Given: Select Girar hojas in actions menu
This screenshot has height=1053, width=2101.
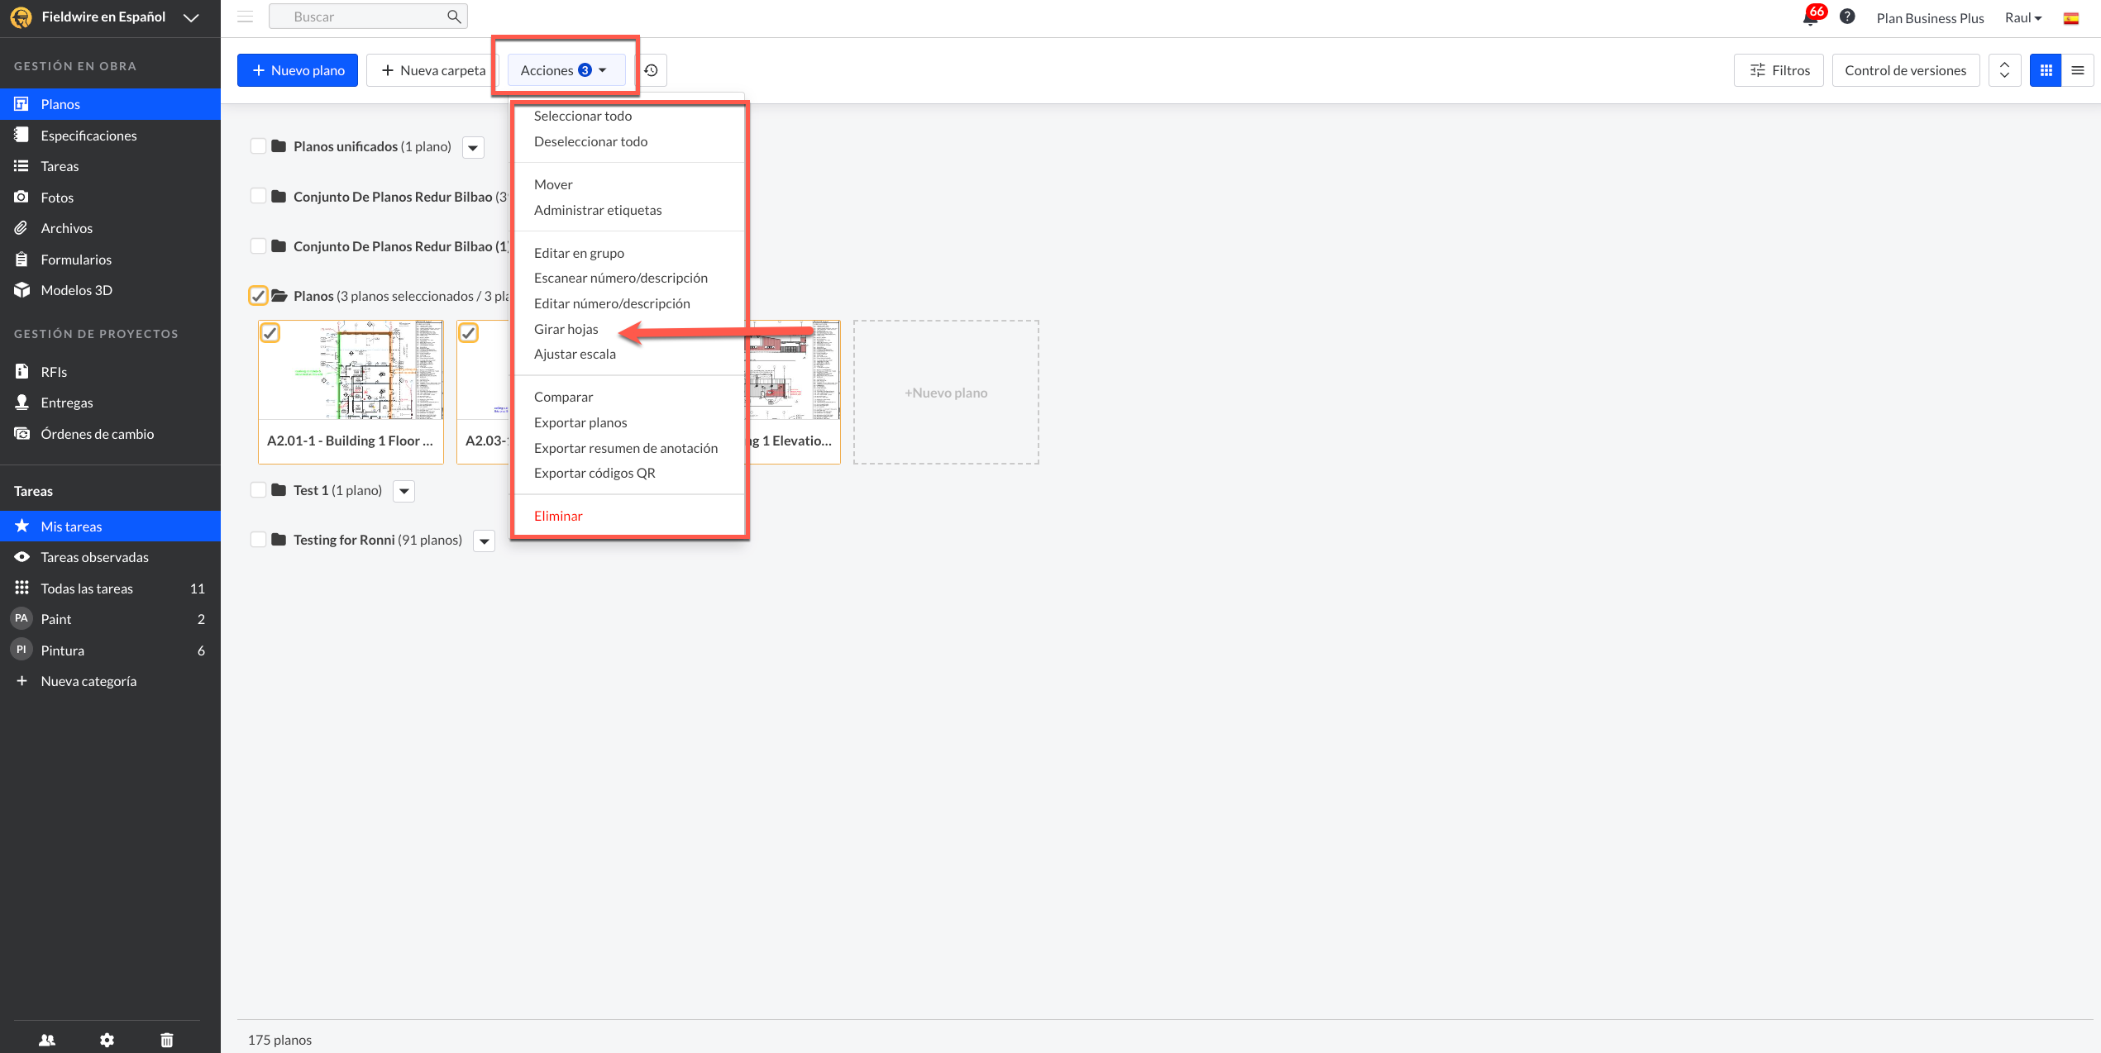Looking at the screenshot, I should [x=566, y=329].
